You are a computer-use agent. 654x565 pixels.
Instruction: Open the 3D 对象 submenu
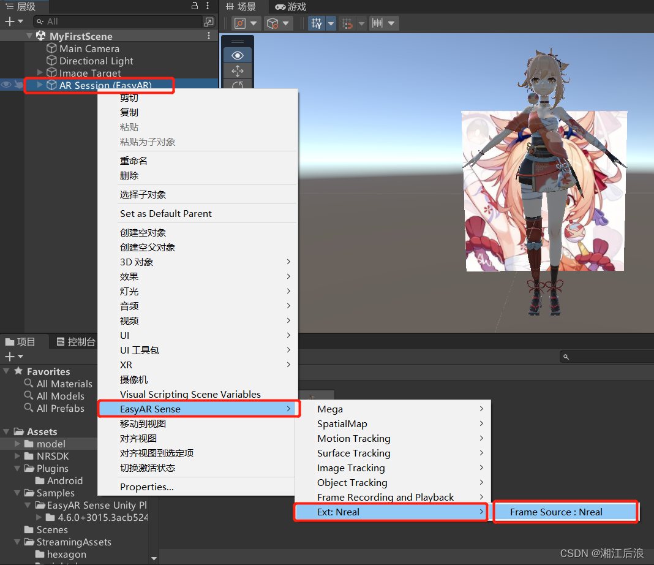198,262
